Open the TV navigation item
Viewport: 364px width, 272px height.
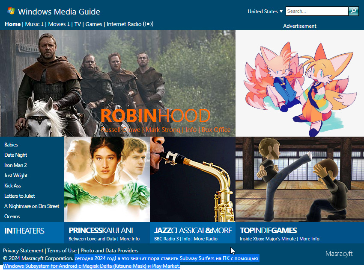tap(78, 24)
